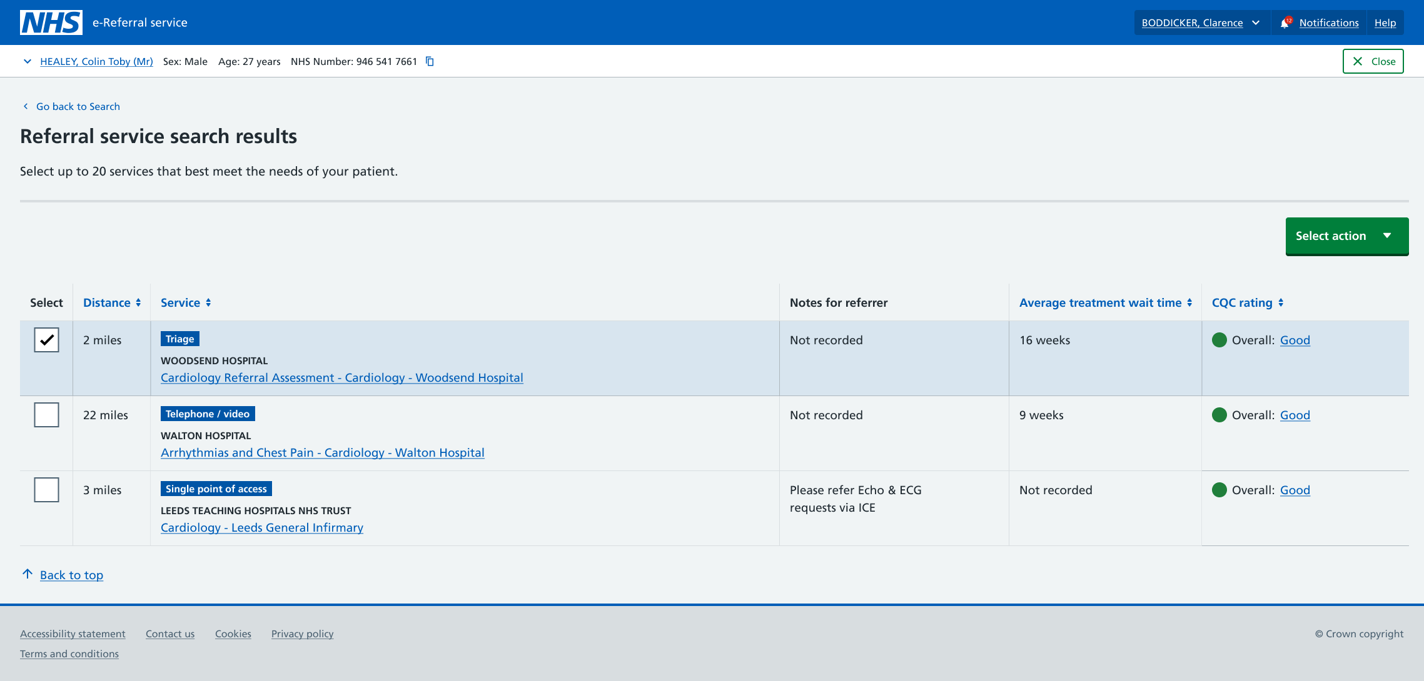1424x681 pixels.
Task: Click green rating dot in Walton Hospital row
Action: 1219,415
